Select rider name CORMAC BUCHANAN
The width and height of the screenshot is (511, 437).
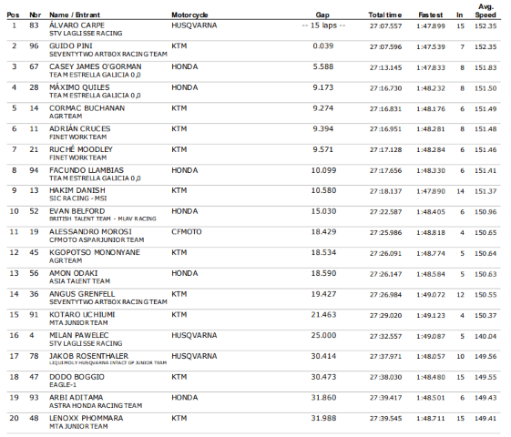point(87,108)
